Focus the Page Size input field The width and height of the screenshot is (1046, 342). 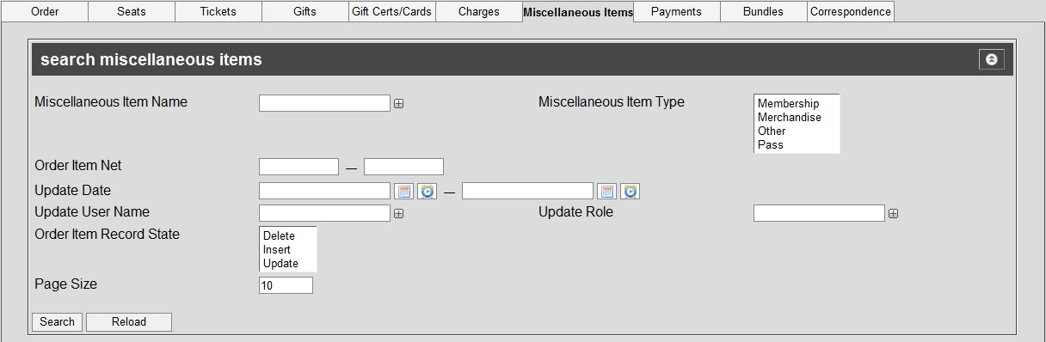click(x=286, y=285)
